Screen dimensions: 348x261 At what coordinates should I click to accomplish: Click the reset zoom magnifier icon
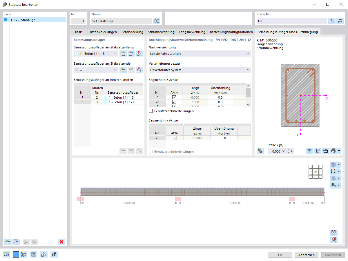[334, 240]
